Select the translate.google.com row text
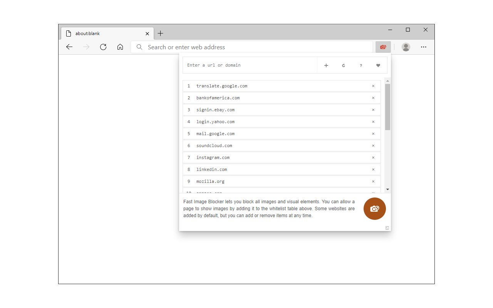This screenshot has width=493, height=308. (222, 86)
